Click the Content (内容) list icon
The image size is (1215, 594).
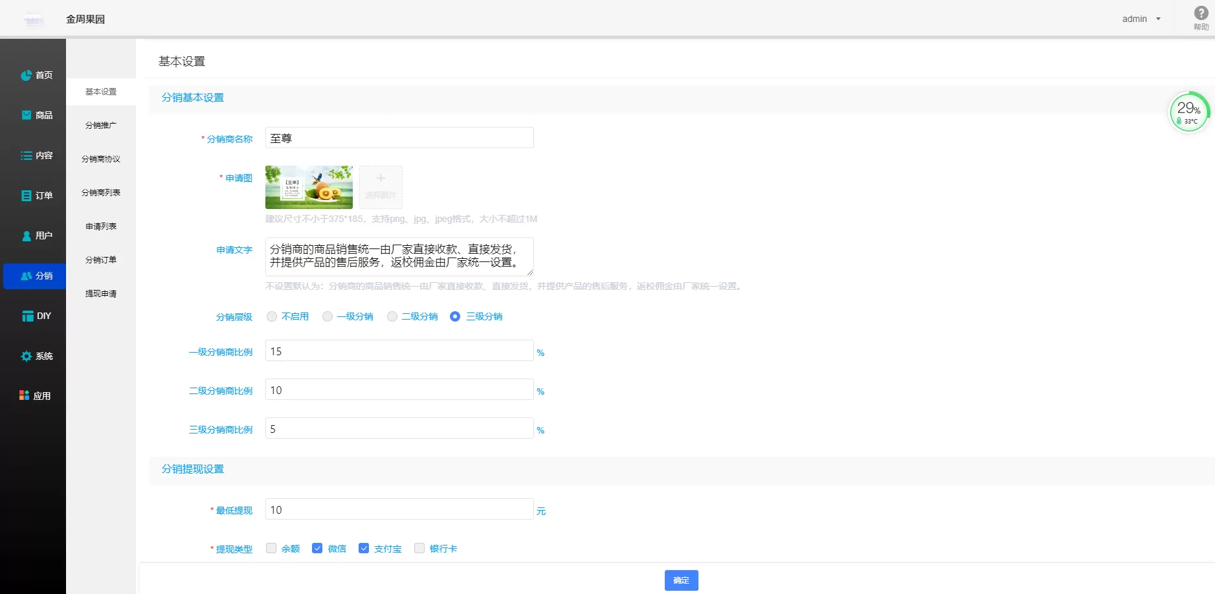(x=26, y=155)
